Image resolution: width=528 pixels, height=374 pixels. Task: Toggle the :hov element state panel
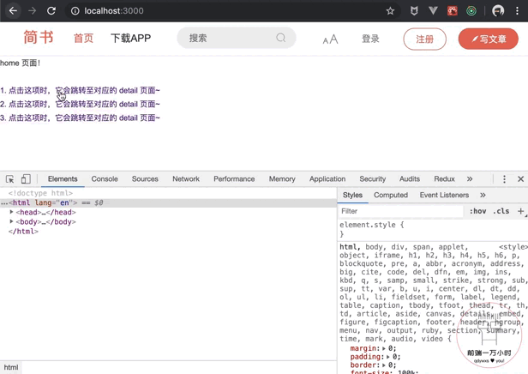click(x=477, y=211)
